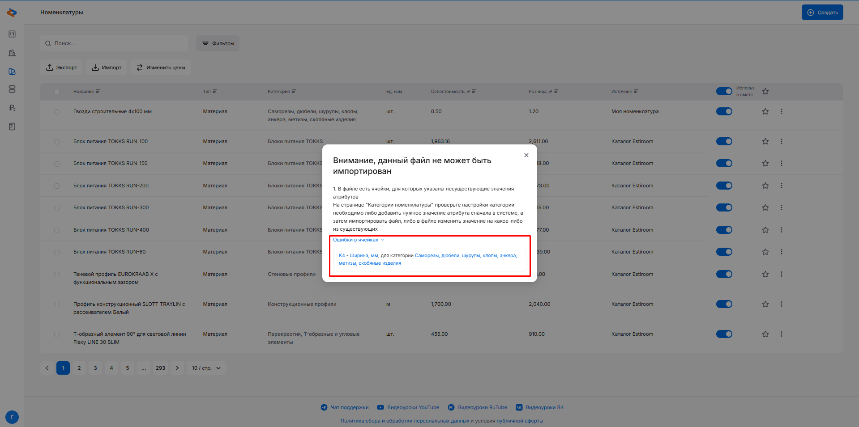The image size is (859, 427).
Task: Go to page 3 in pagination
Action: pos(95,368)
